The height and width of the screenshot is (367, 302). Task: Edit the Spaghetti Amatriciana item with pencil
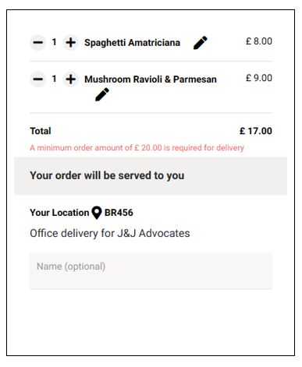201,43
